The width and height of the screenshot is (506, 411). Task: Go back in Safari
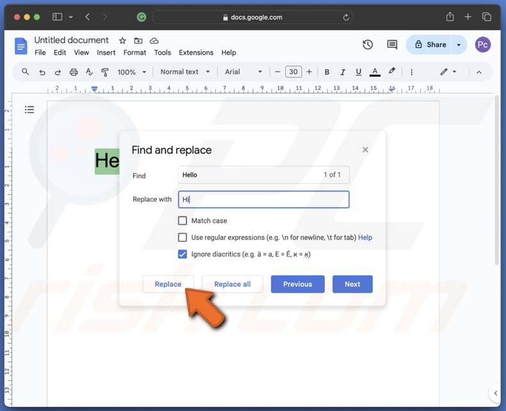tap(88, 17)
